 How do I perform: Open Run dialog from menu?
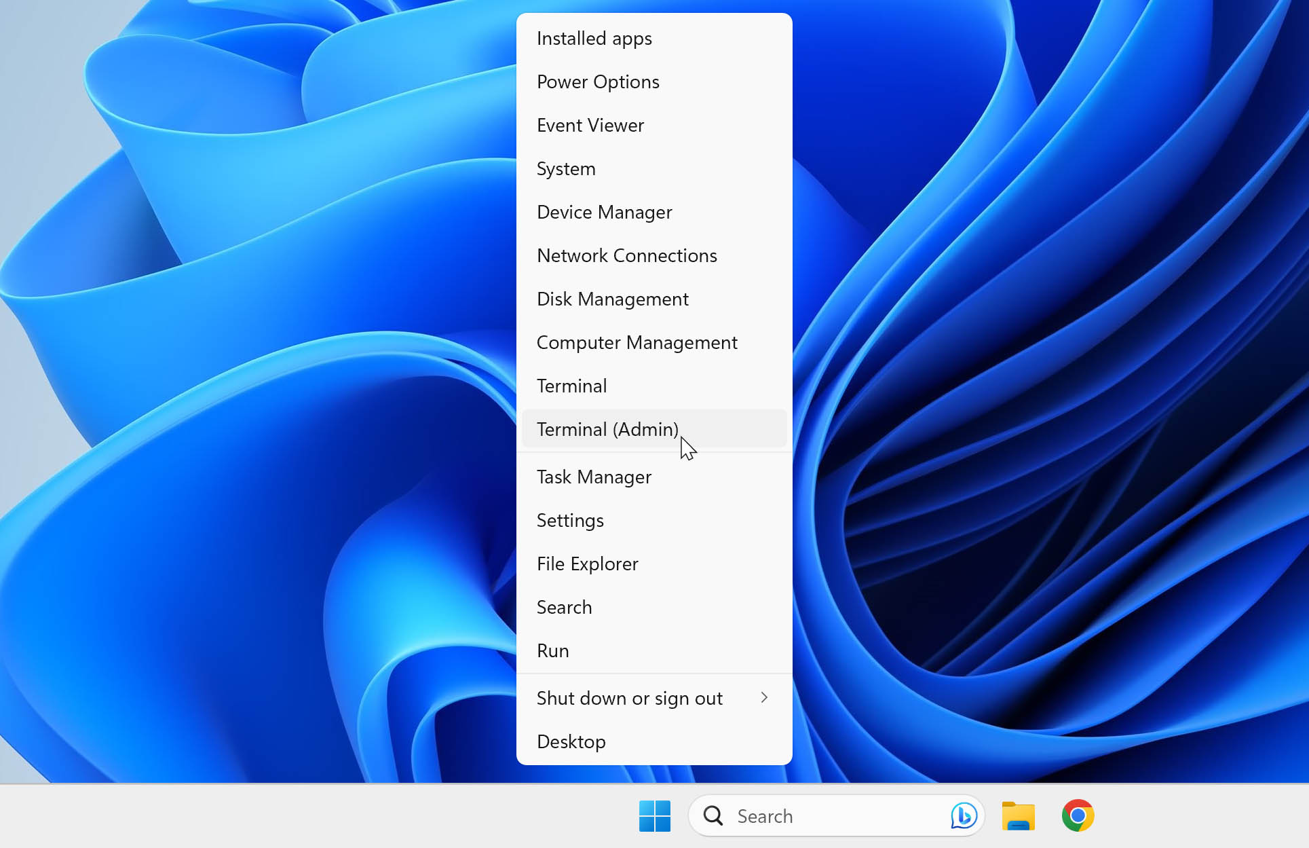tap(552, 650)
